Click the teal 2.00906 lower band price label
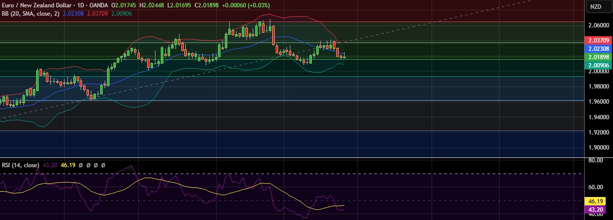This screenshot has width=613, height=220. 598,65
